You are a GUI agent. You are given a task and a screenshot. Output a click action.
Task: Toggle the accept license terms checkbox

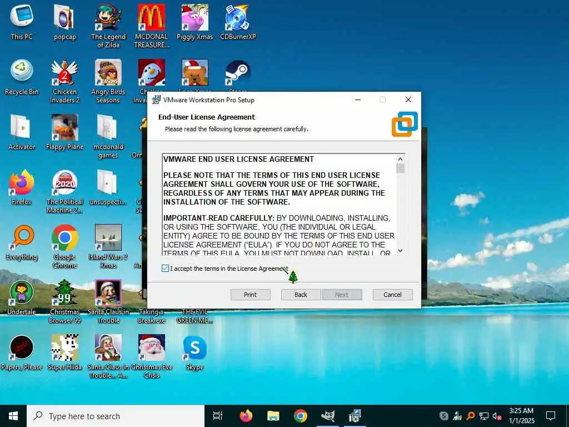click(x=165, y=269)
